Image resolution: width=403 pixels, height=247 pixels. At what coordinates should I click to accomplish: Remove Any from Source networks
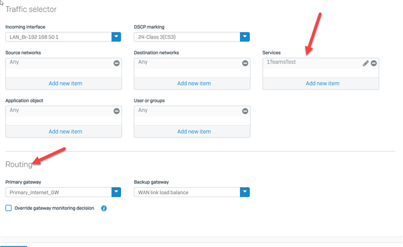(116, 63)
